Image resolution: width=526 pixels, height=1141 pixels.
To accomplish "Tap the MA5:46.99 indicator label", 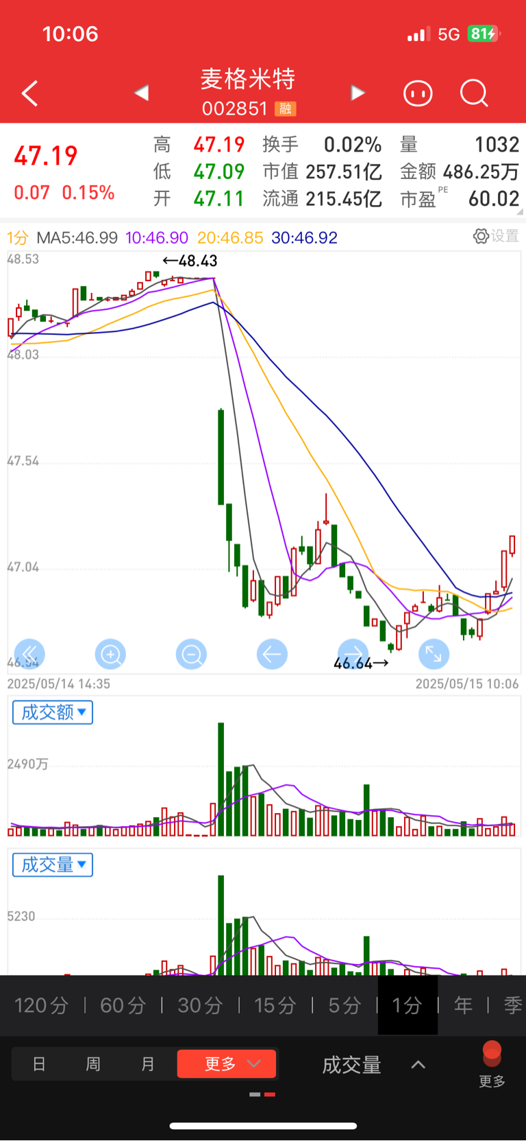I will pyautogui.click(x=77, y=237).
